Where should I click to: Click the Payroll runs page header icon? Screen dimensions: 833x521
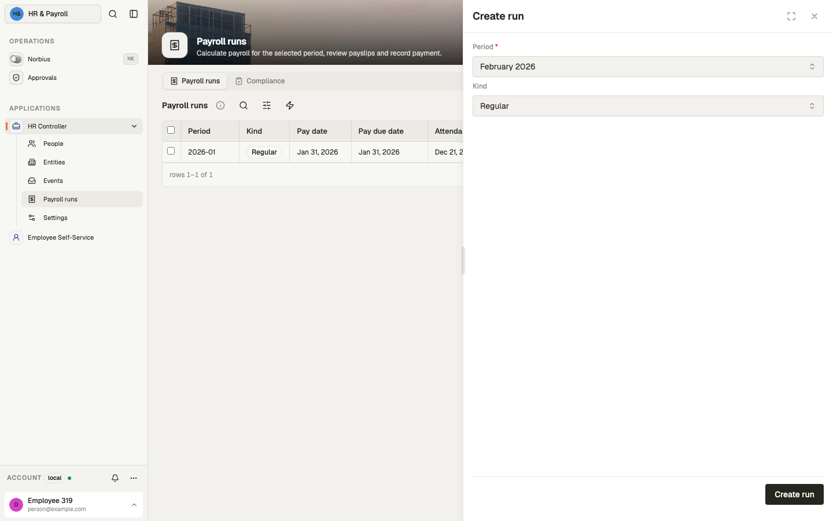tap(175, 45)
